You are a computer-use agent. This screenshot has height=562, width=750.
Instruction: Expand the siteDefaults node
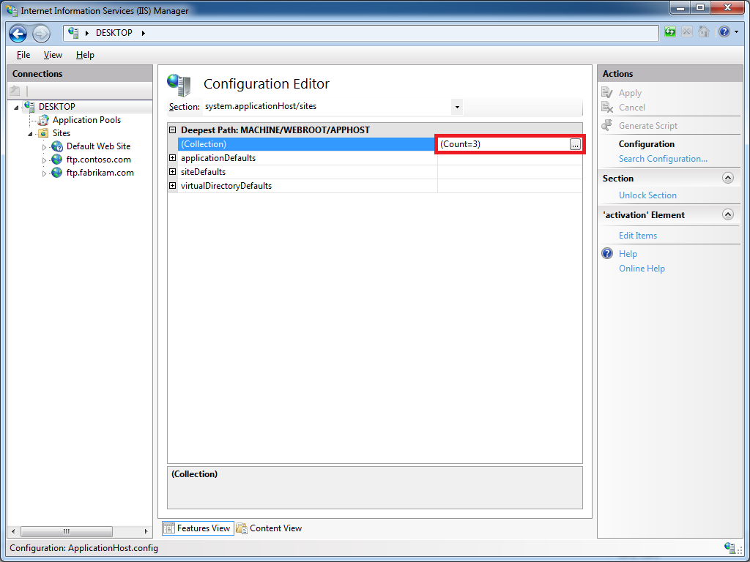tap(173, 172)
